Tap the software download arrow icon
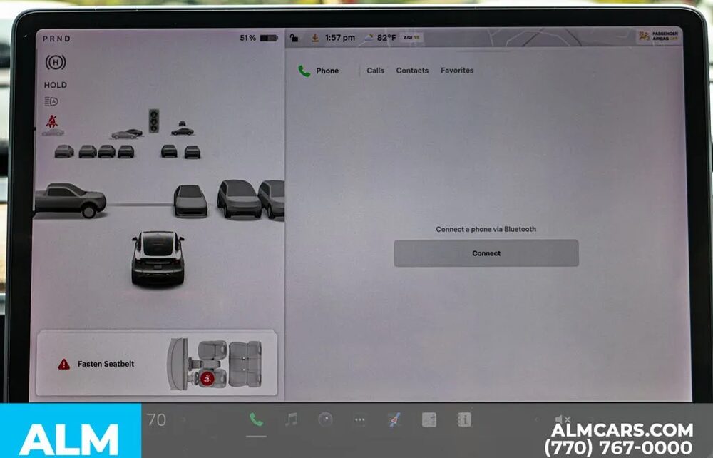 click(314, 38)
